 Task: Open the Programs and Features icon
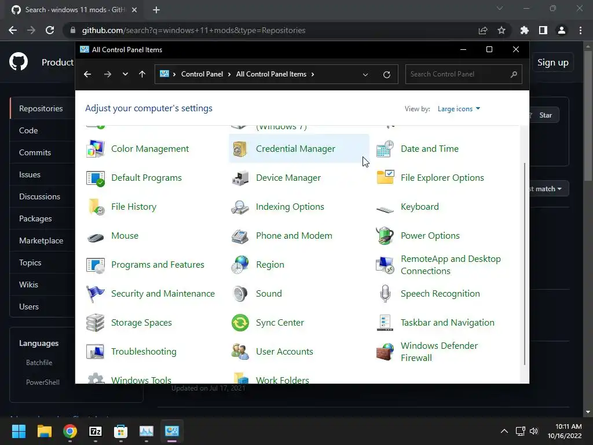pos(96,265)
